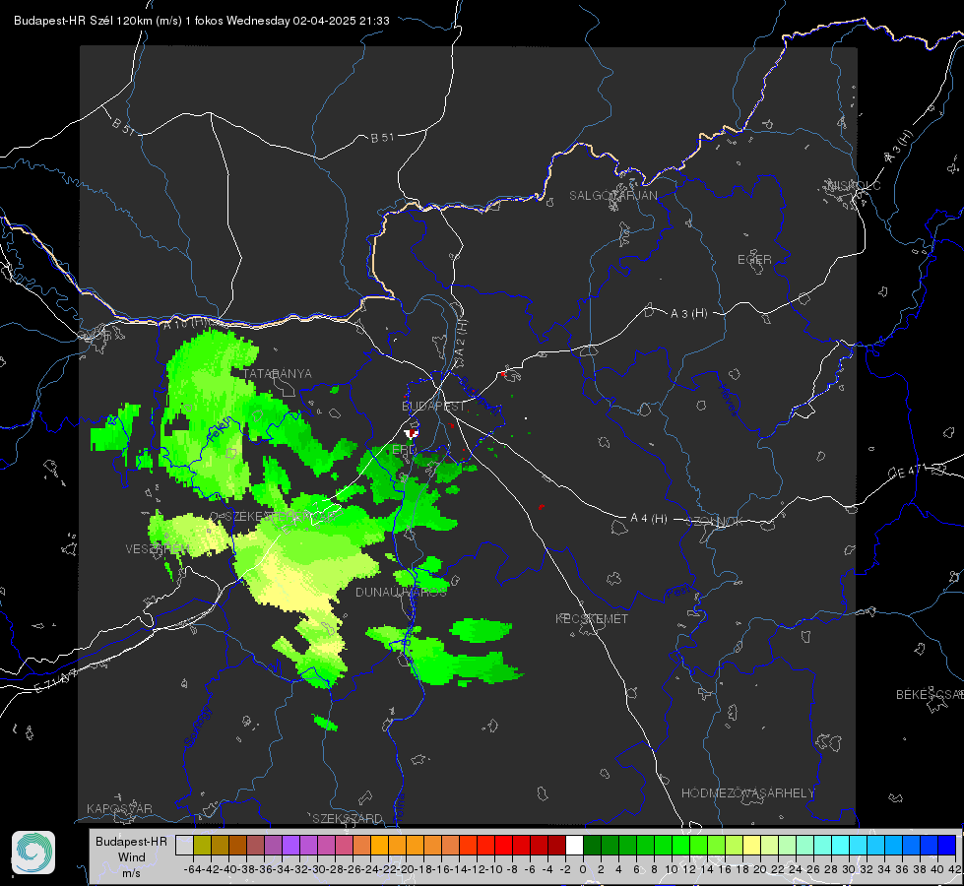Click the MISKOLC city label
Screen dimensions: 964x886
tap(854, 185)
